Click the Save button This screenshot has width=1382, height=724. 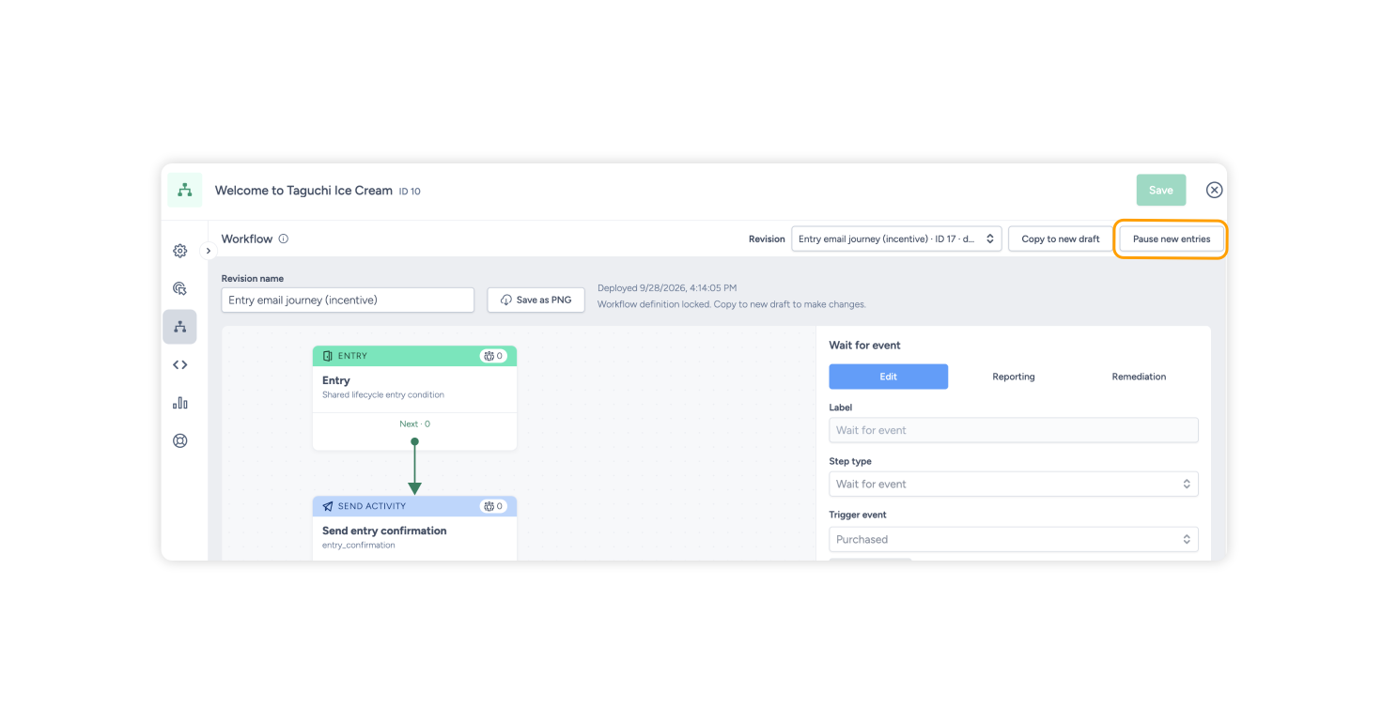1161,190
